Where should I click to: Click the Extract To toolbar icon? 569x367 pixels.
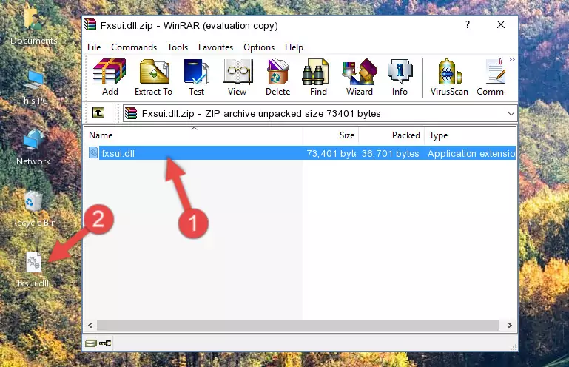[x=153, y=77]
